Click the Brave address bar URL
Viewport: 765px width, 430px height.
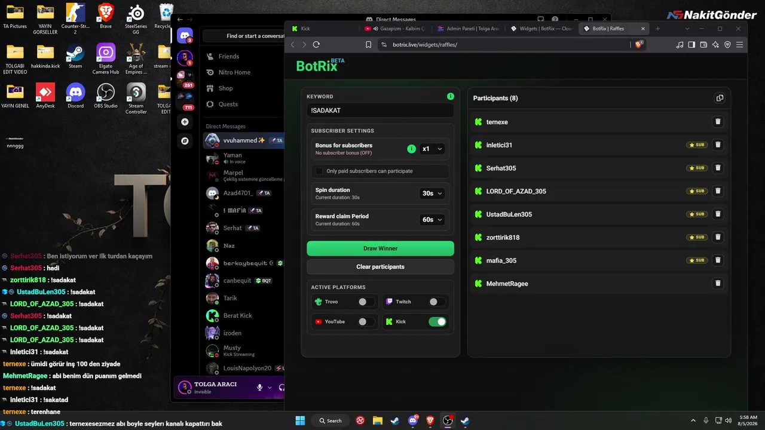click(x=425, y=45)
